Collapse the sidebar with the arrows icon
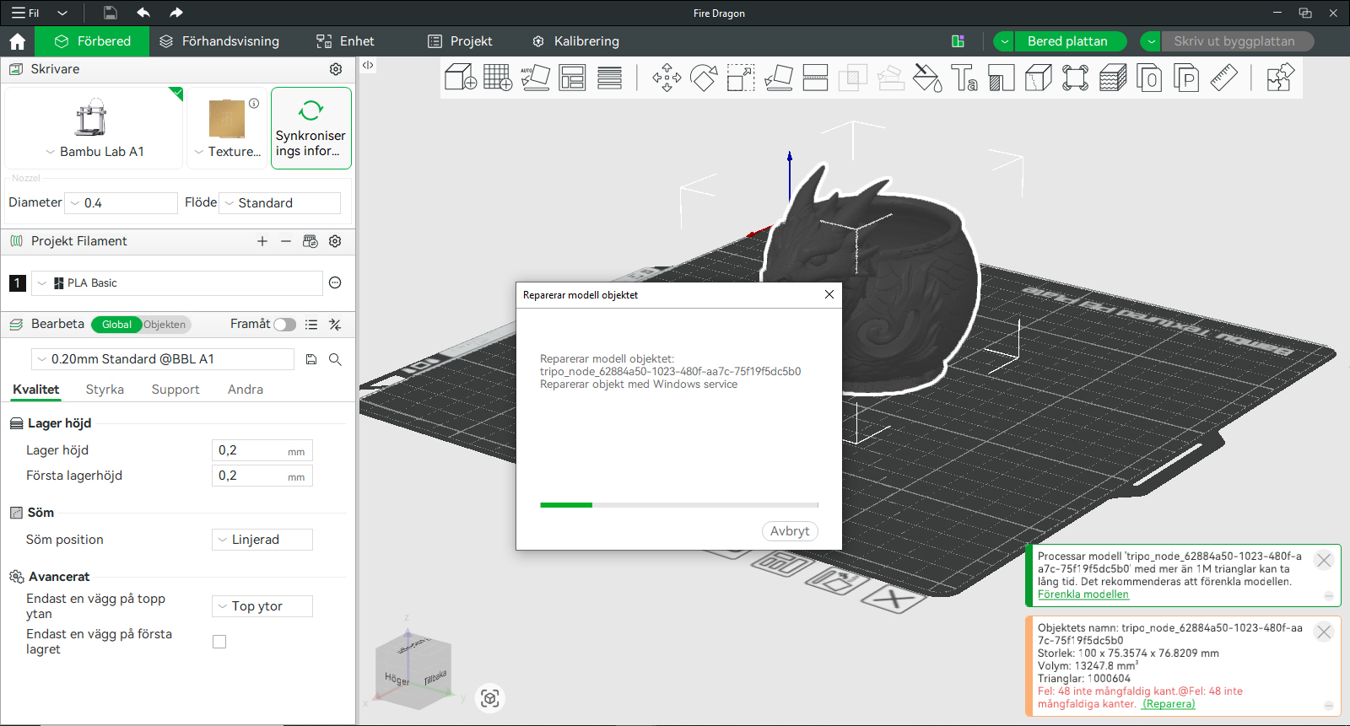1350x726 pixels. pyautogui.click(x=368, y=65)
